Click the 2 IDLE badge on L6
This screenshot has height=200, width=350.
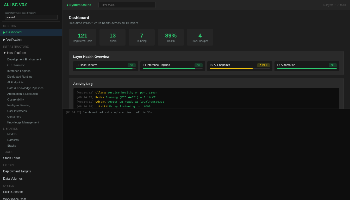tap(264, 65)
